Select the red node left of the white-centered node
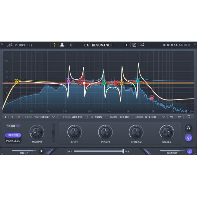Image resolution: width=197 pixels, height=197 pixels. click(80, 83)
